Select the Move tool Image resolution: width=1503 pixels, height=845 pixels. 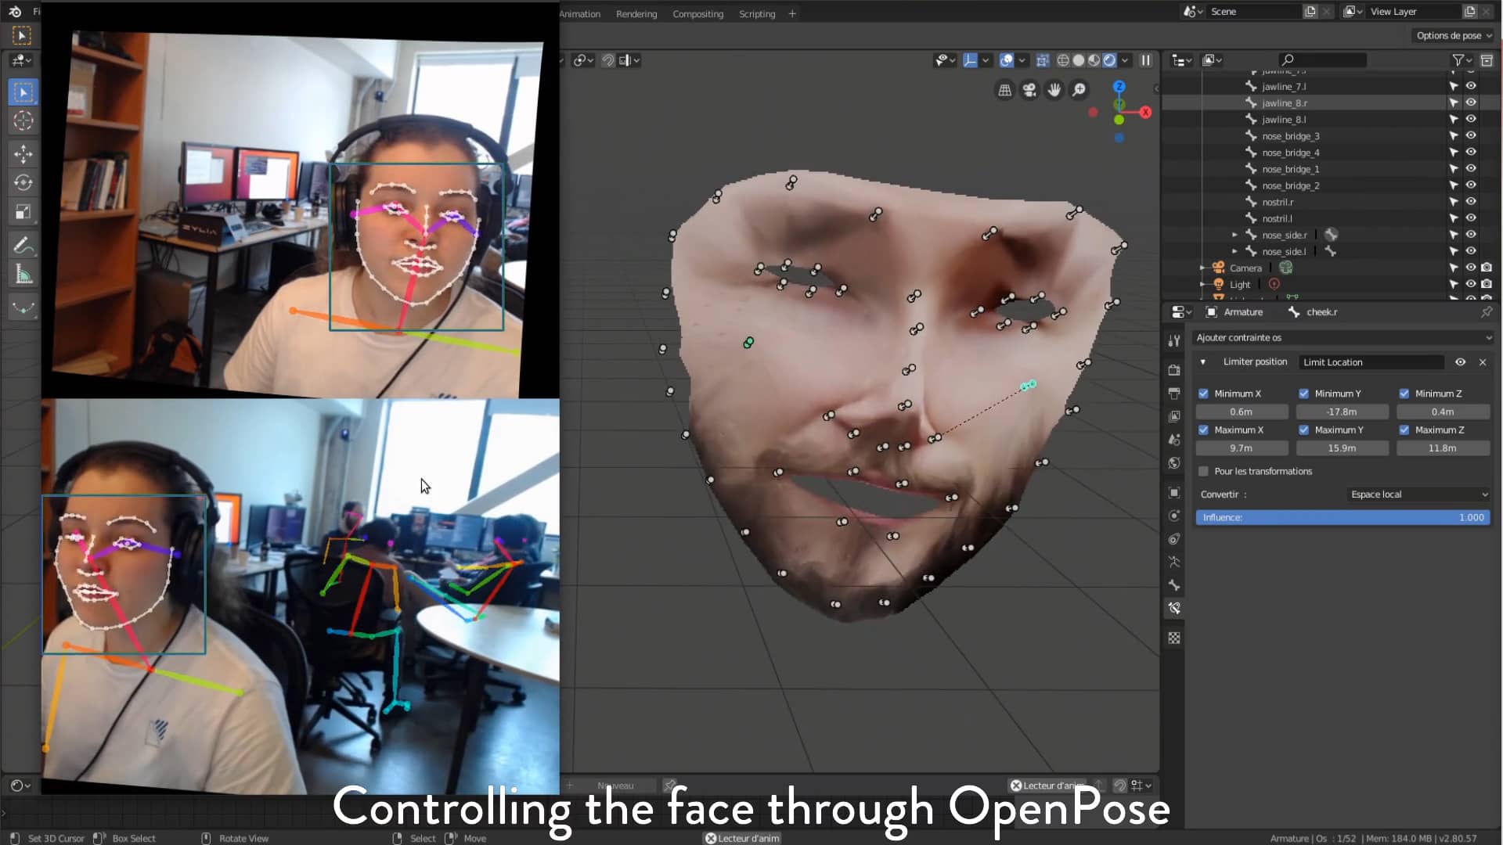tap(23, 154)
